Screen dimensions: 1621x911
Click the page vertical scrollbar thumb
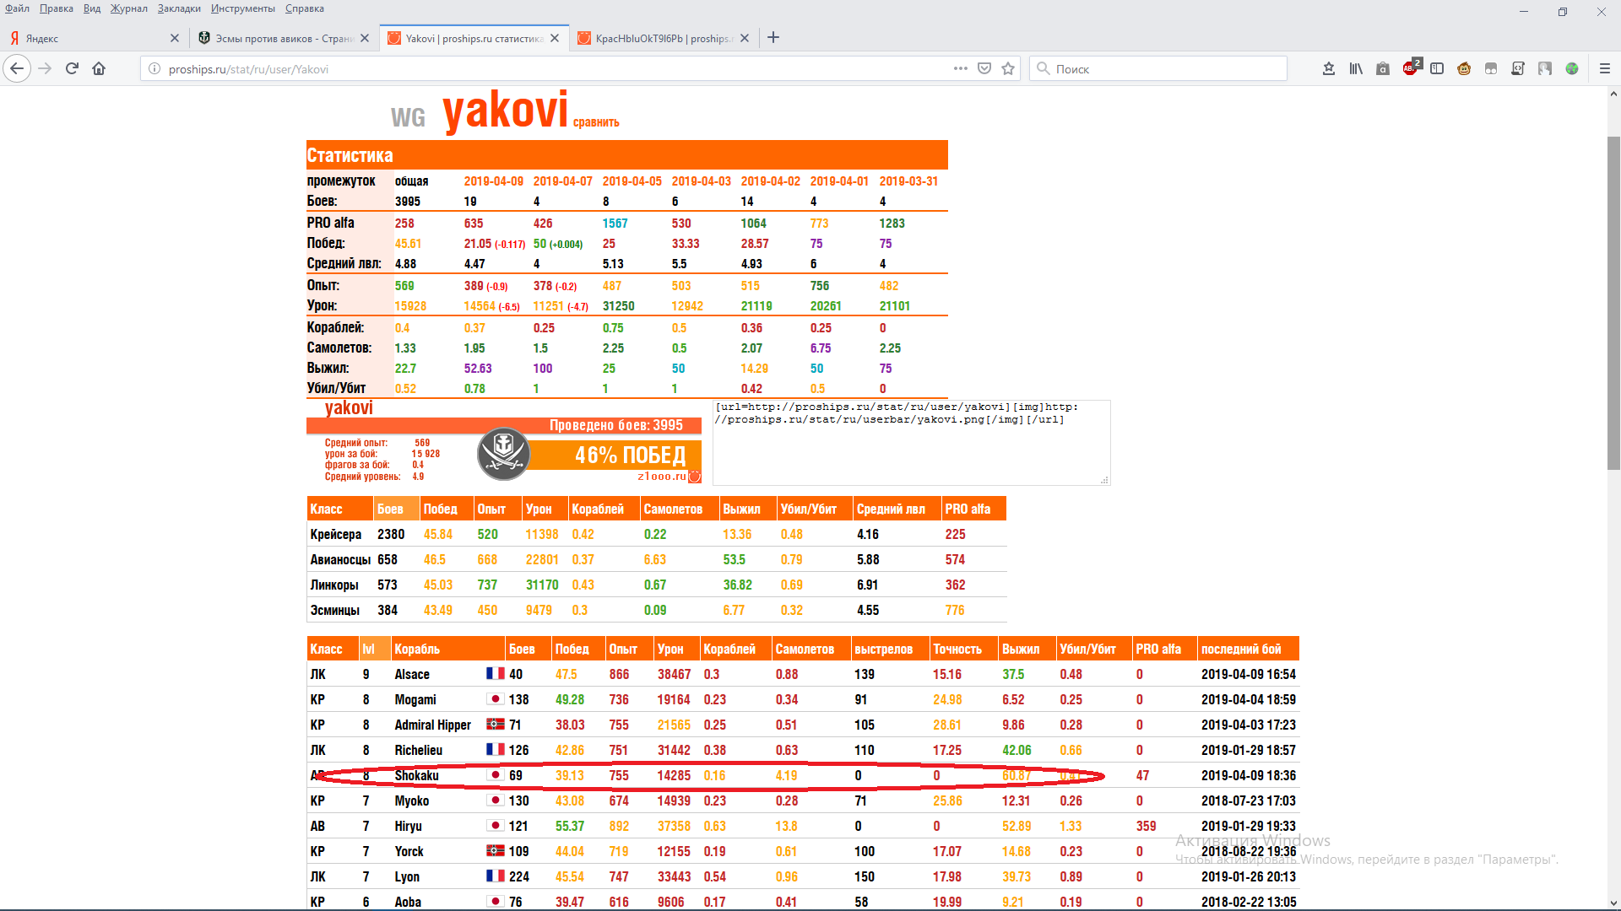pyautogui.click(x=1613, y=302)
